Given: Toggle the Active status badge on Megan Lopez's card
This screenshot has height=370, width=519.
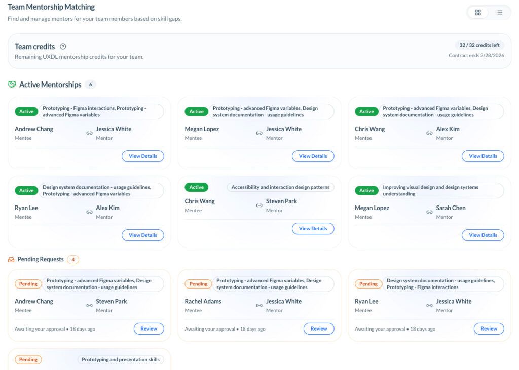Looking at the screenshot, I should pyautogui.click(x=196, y=111).
